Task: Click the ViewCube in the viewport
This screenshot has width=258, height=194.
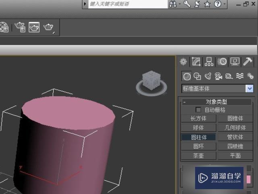Action: pos(151,80)
